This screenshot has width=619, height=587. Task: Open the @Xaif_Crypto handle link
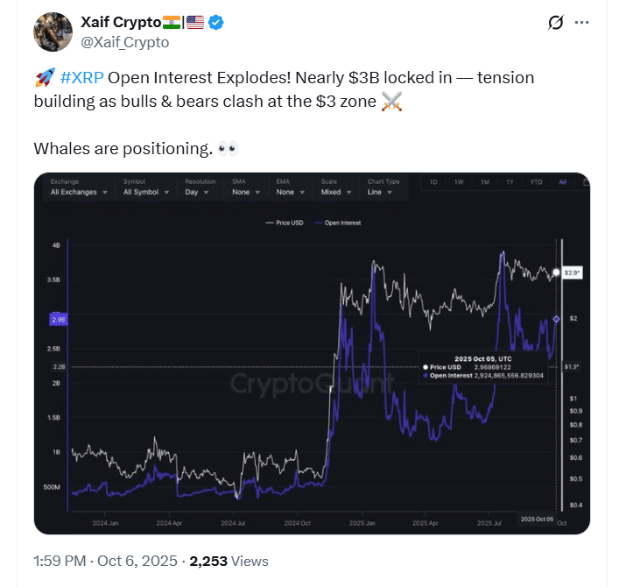click(124, 42)
